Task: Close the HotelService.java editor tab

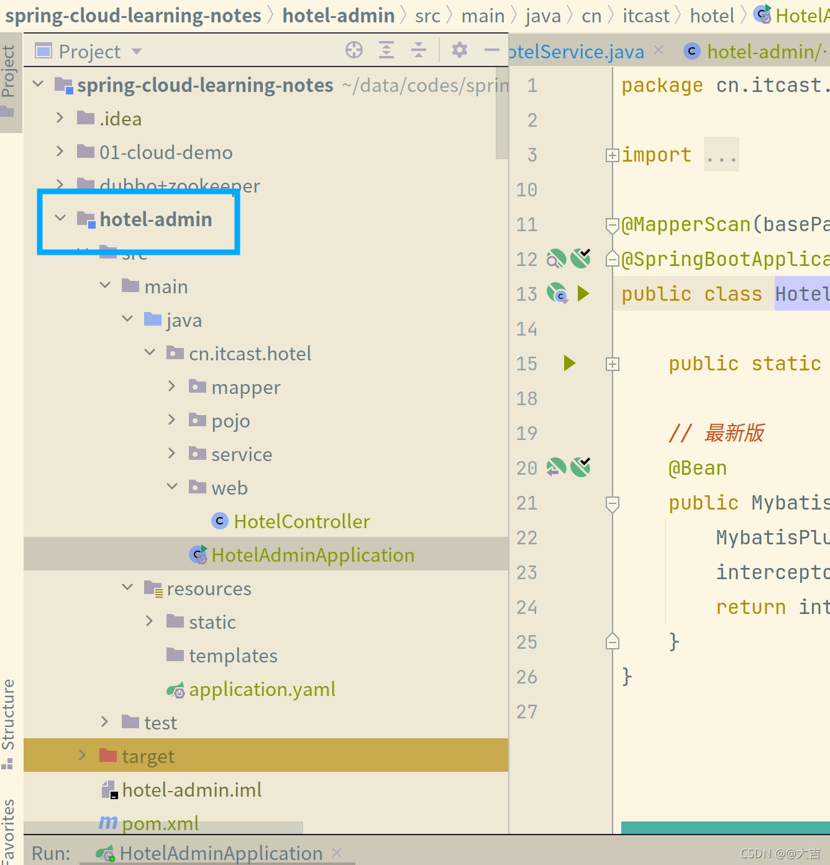Action: tap(659, 50)
